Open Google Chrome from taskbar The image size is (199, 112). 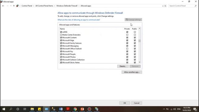click(x=75, y=109)
